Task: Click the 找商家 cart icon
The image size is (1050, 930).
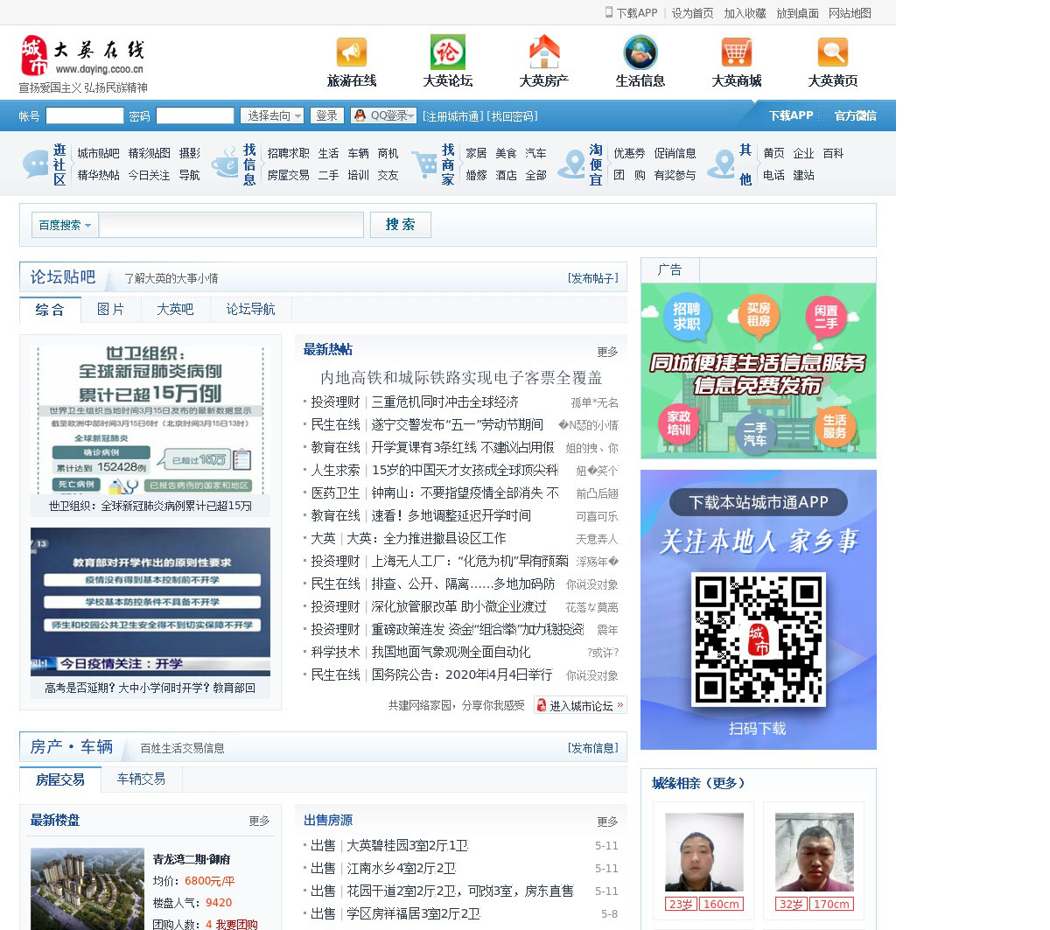Action: point(424,164)
